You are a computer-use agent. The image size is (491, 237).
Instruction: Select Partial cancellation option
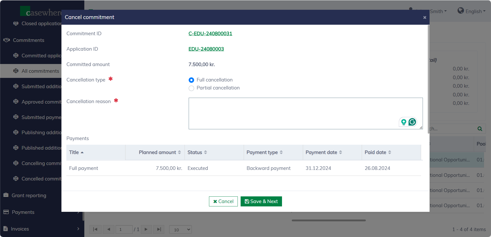point(191,88)
